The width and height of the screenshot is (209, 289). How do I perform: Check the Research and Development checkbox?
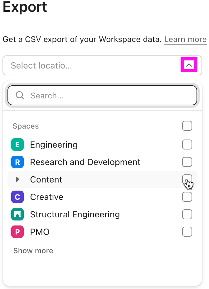pyautogui.click(x=187, y=162)
